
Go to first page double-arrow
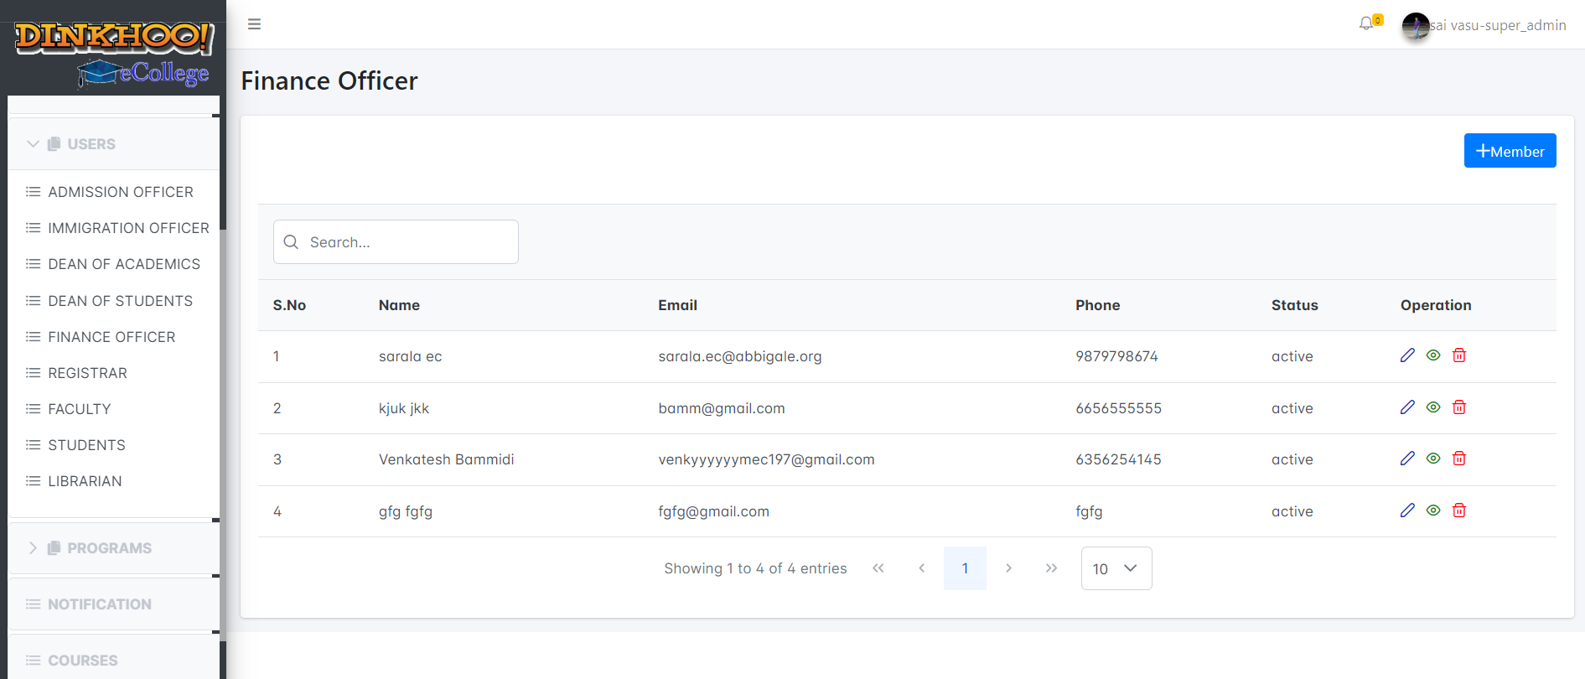click(x=878, y=568)
